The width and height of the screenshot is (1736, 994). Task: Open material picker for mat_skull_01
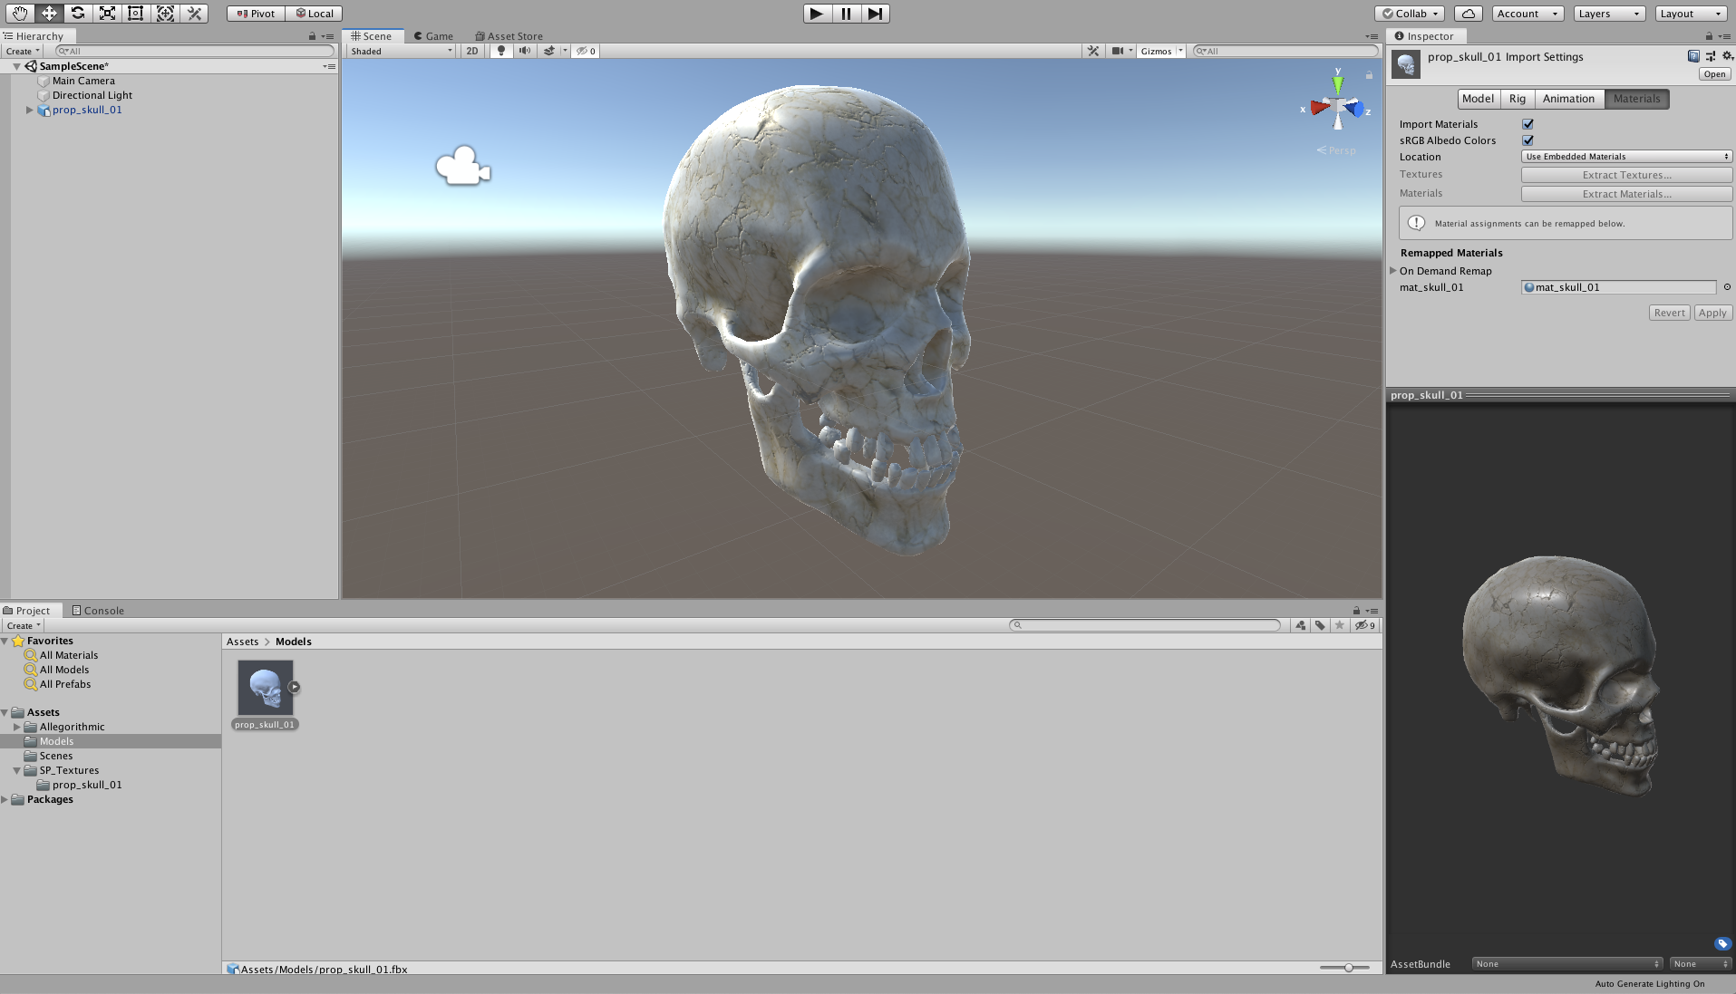[x=1727, y=287]
